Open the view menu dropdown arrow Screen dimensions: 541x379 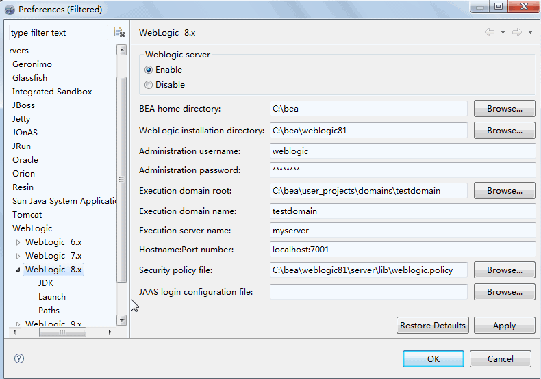click(531, 33)
